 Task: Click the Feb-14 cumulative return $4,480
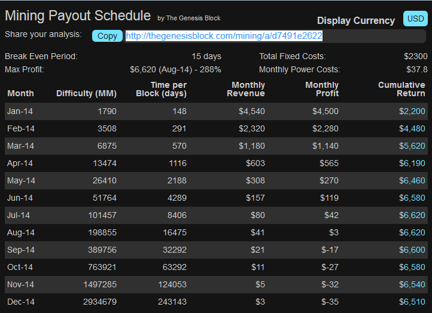[x=412, y=128]
